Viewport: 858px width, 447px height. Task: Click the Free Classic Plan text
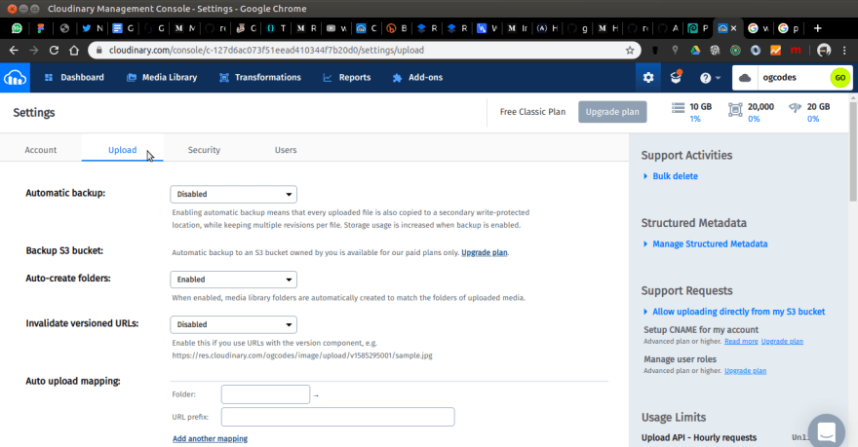(532, 112)
